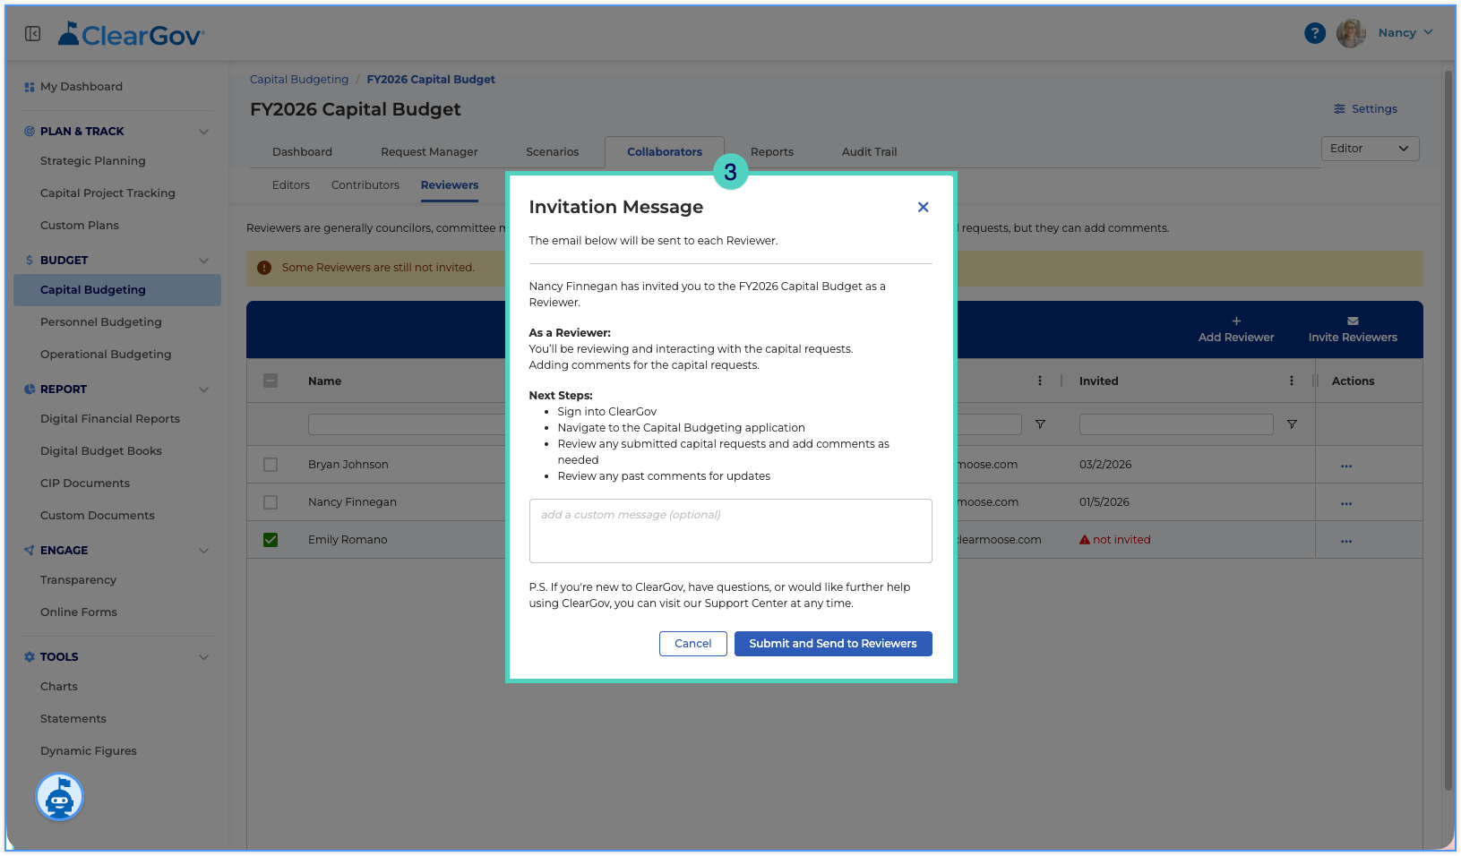Click the Name column filter field
The image size is (1461, 856).
407,424
